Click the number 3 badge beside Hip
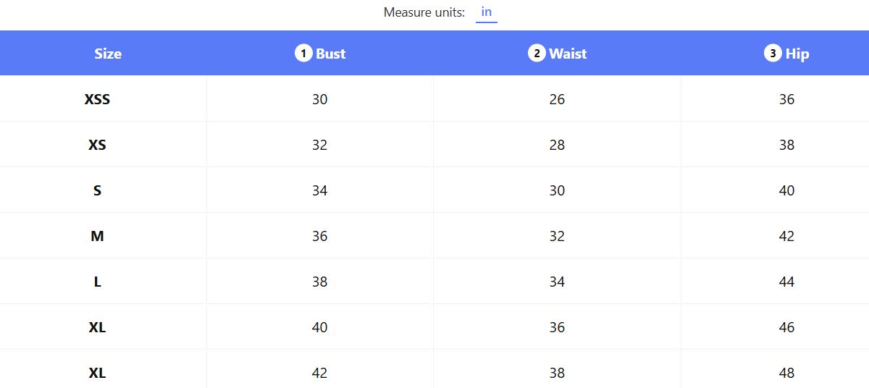 [773, 53]
